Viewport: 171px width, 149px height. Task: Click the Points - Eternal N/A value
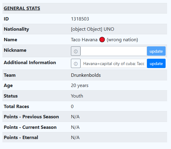tap(75, 138)
